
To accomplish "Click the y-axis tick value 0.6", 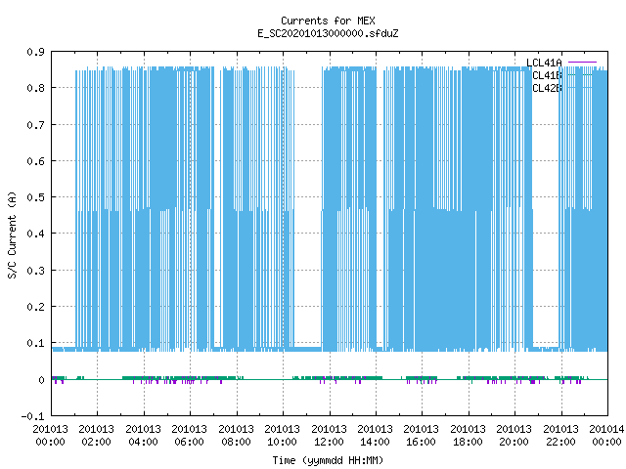I will pyautogui.click(x=35, y=161).
